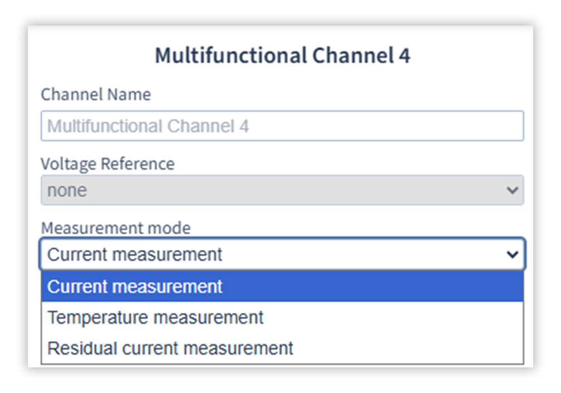
Task: Click the Multifunctional Channel 4 heading
Action: click(282, 56)
